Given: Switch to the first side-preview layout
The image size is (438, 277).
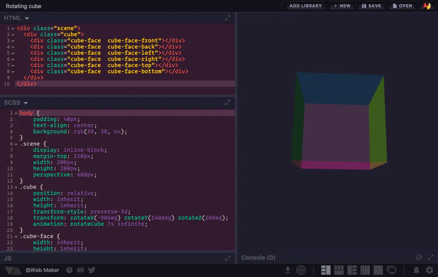Looking at the screenshot, I should coord(326,270).
